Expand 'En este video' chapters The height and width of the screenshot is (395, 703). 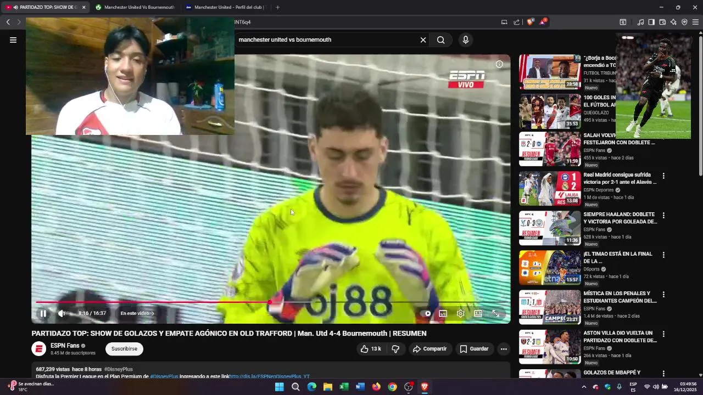pos(137,313)
